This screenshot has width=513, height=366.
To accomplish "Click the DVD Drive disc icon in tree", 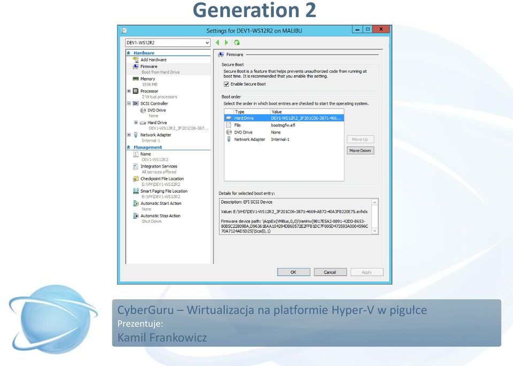I will point(143,110).
